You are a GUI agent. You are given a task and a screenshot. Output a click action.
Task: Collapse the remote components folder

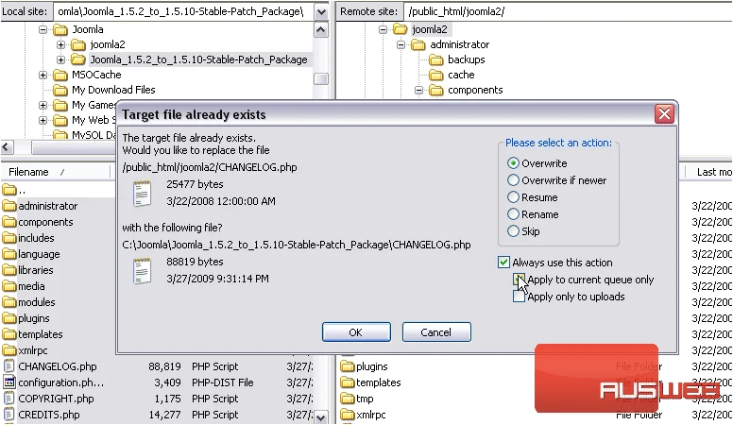click(x=418, y=90)
